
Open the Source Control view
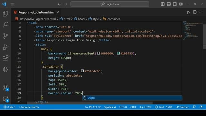click(5, 36)
